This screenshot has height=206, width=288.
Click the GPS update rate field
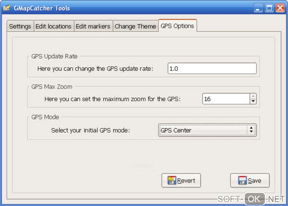(212, 68)
